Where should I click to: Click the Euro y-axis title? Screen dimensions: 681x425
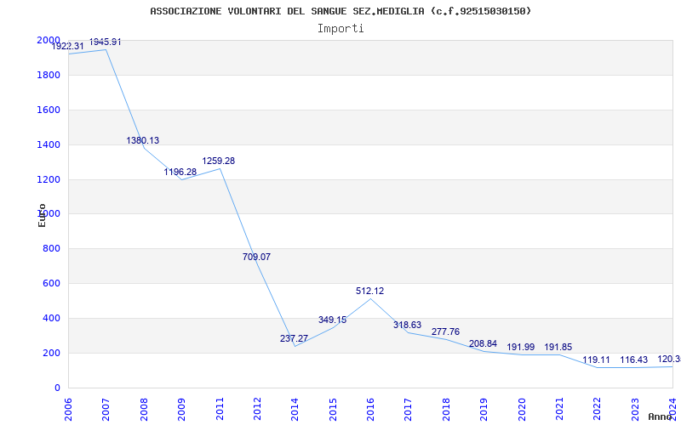[x=42, y=215]
